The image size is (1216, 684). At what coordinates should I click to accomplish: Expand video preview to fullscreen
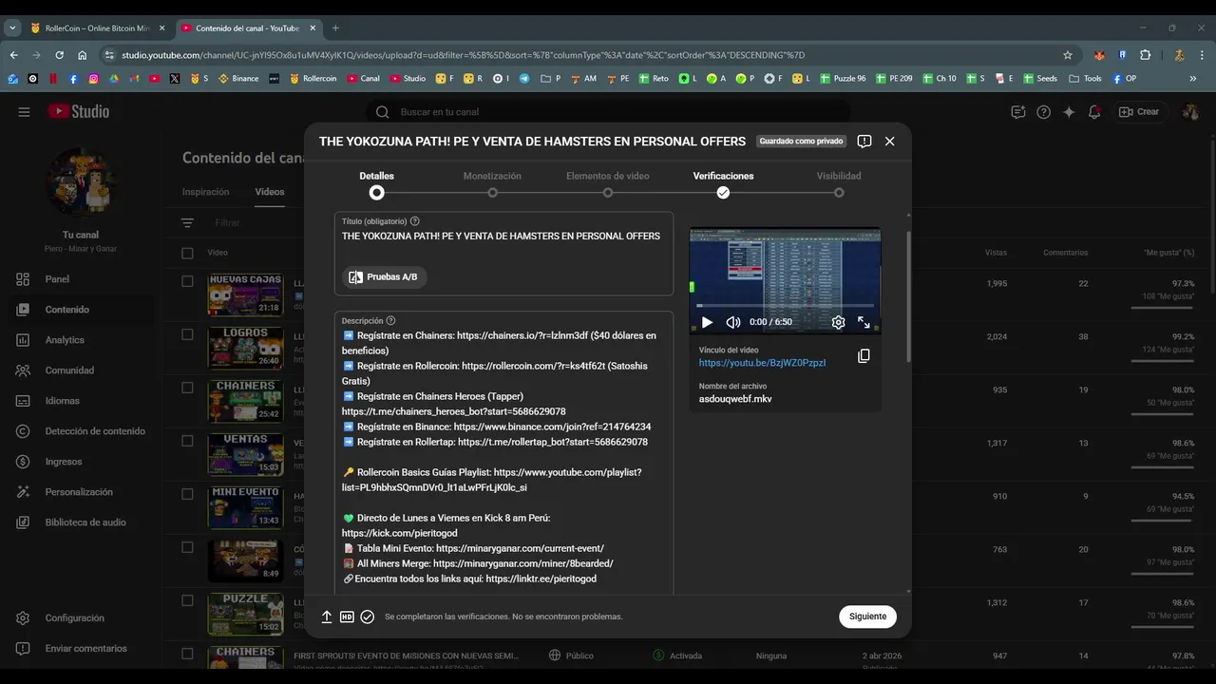pos(864,322)
